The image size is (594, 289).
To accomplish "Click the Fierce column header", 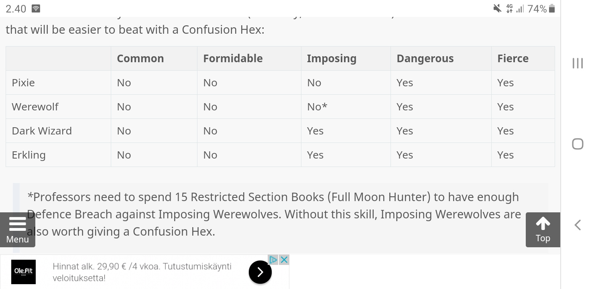I will [513, 59].
